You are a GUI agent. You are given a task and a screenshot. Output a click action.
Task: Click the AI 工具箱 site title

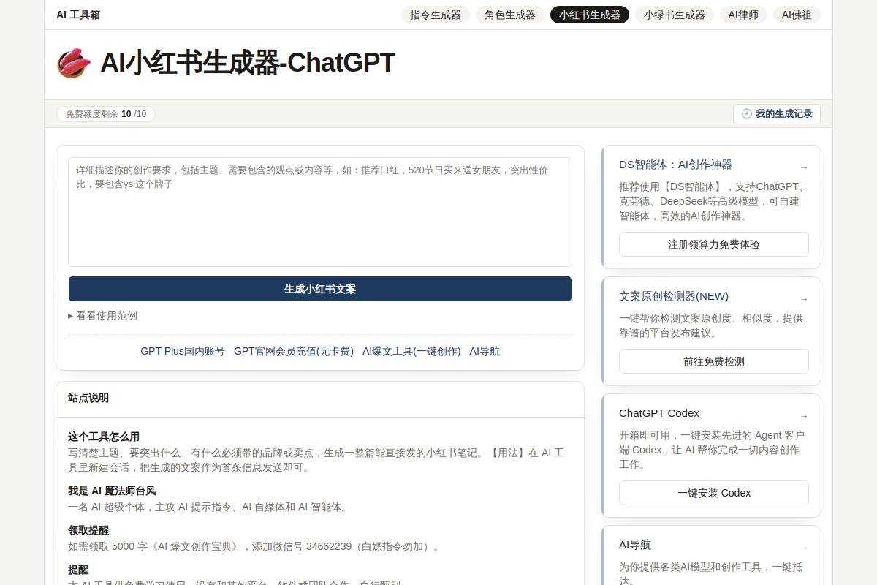pos(78,15)
